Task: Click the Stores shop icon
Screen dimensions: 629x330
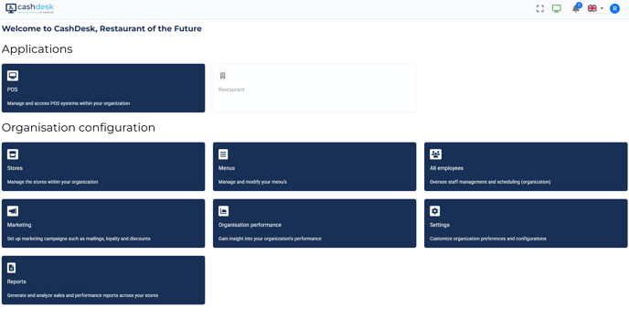Action: [x=13, y=154]
